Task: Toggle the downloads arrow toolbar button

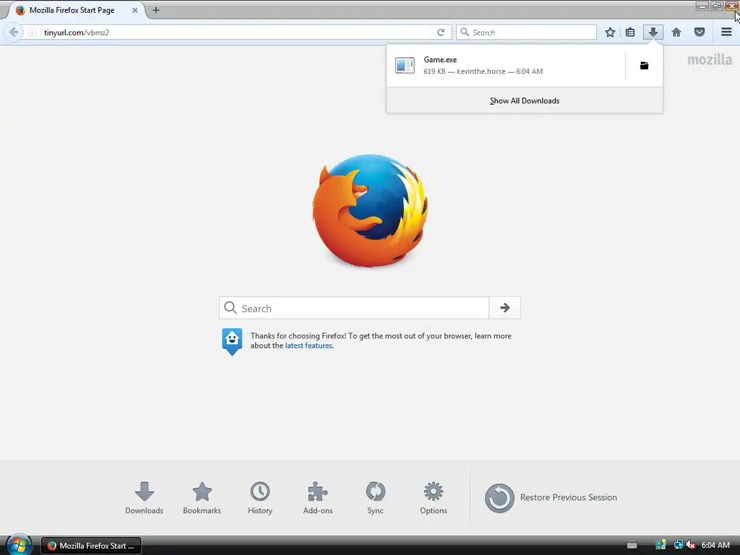Action: tap(653, 32)
